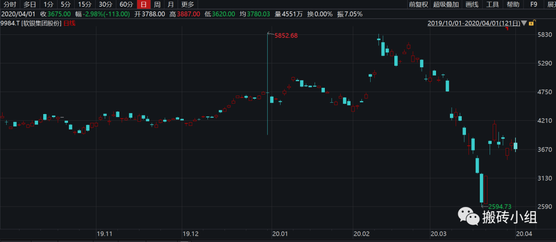Viewport: 556px width, 242px height.
Task: Select the 60分 interval tab
Action: pyautogui.click(x=126, y=5)
